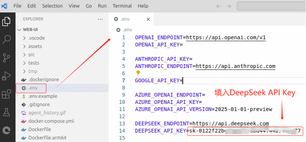Click line number 1 in the gutter

(123, 37)
